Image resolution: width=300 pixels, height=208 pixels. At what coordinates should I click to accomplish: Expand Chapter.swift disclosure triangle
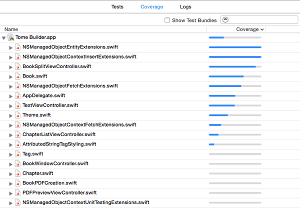[10, 174]
